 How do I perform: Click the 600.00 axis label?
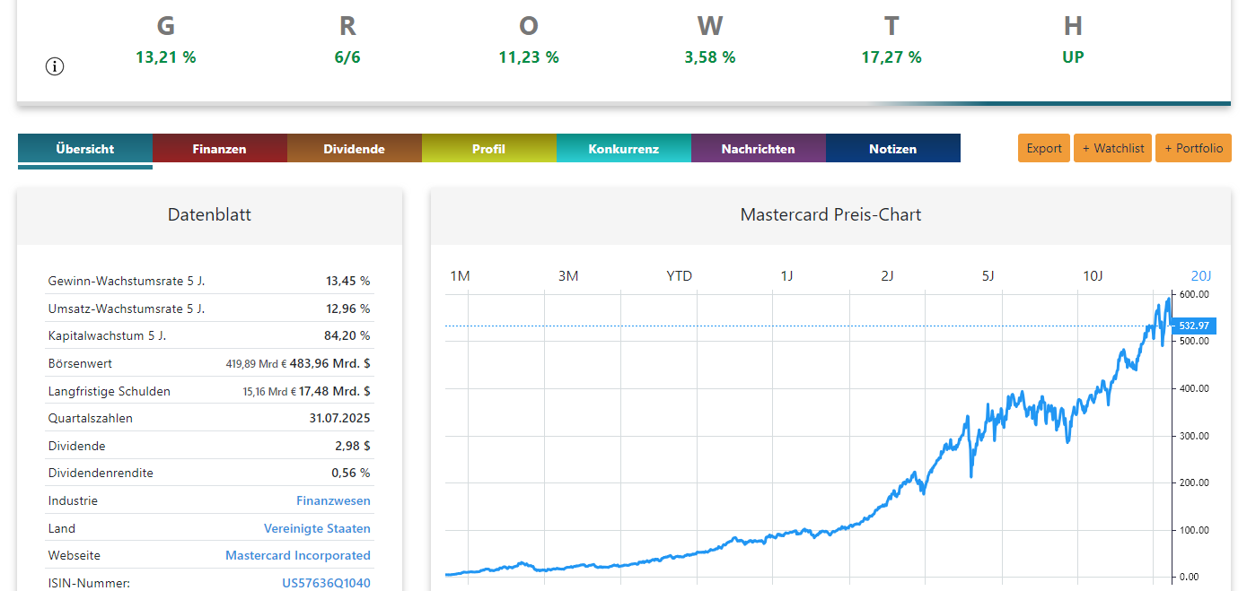[1194, 295]
